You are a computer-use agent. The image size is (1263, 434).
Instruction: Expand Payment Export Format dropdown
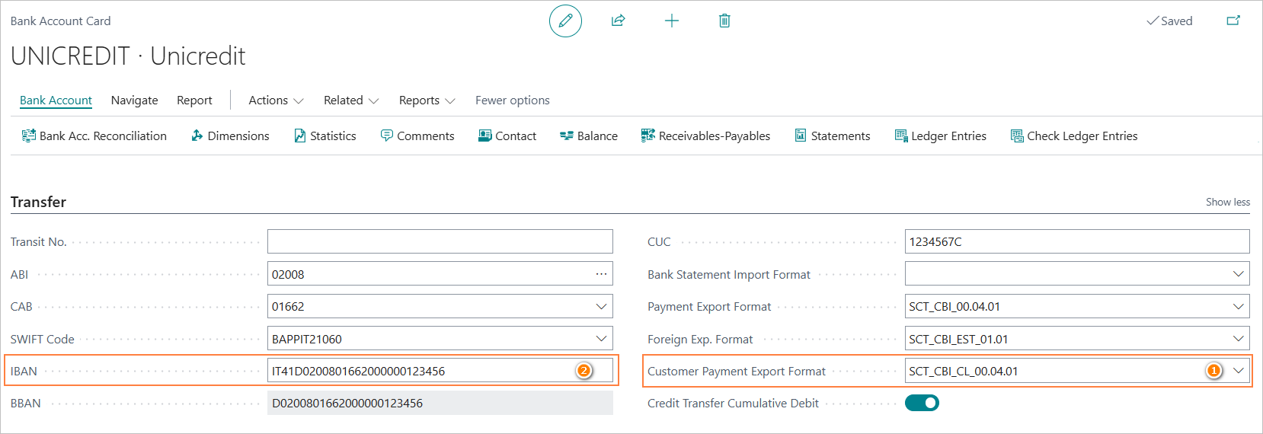click(x=1239, y=307)
